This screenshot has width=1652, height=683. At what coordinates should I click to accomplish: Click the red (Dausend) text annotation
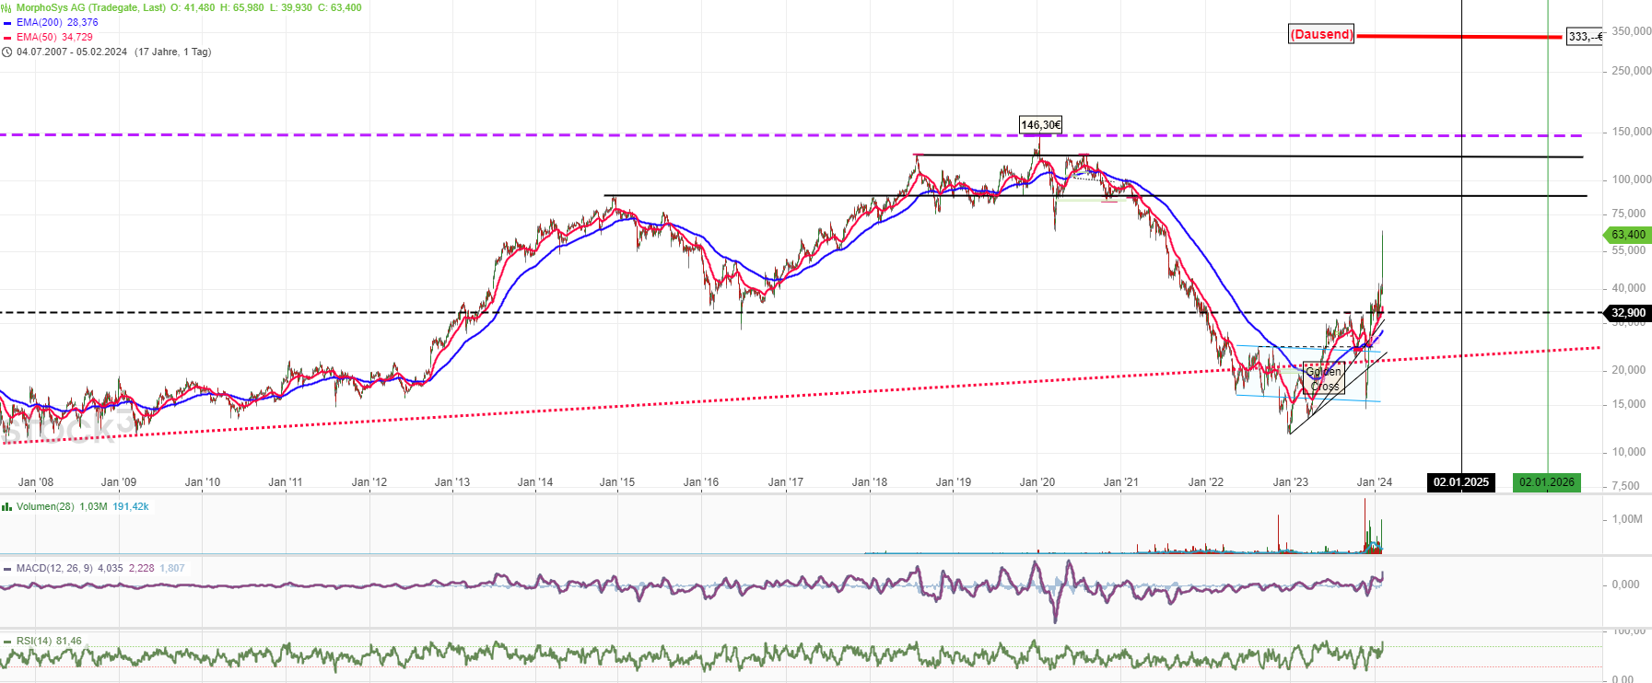pos(1321,35)
